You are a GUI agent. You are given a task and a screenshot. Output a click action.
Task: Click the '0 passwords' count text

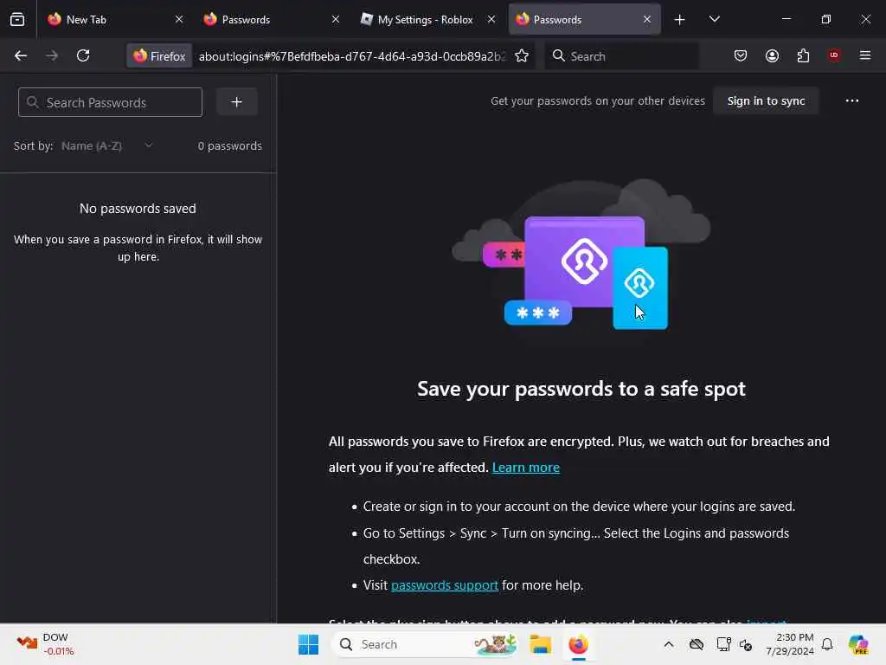pyautogui.click(x=230, y=145)
